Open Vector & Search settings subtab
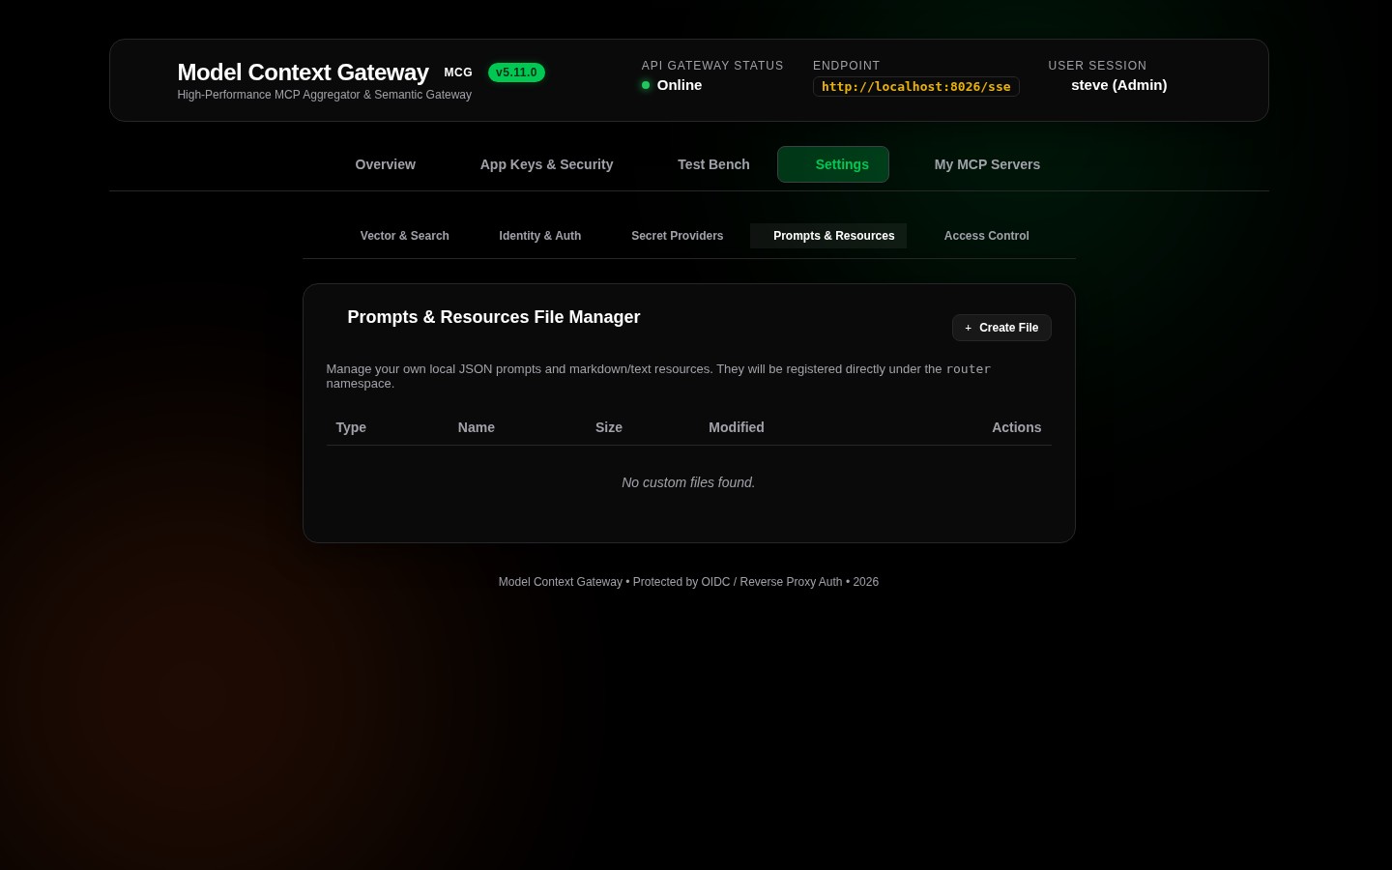 pos(404,236)
